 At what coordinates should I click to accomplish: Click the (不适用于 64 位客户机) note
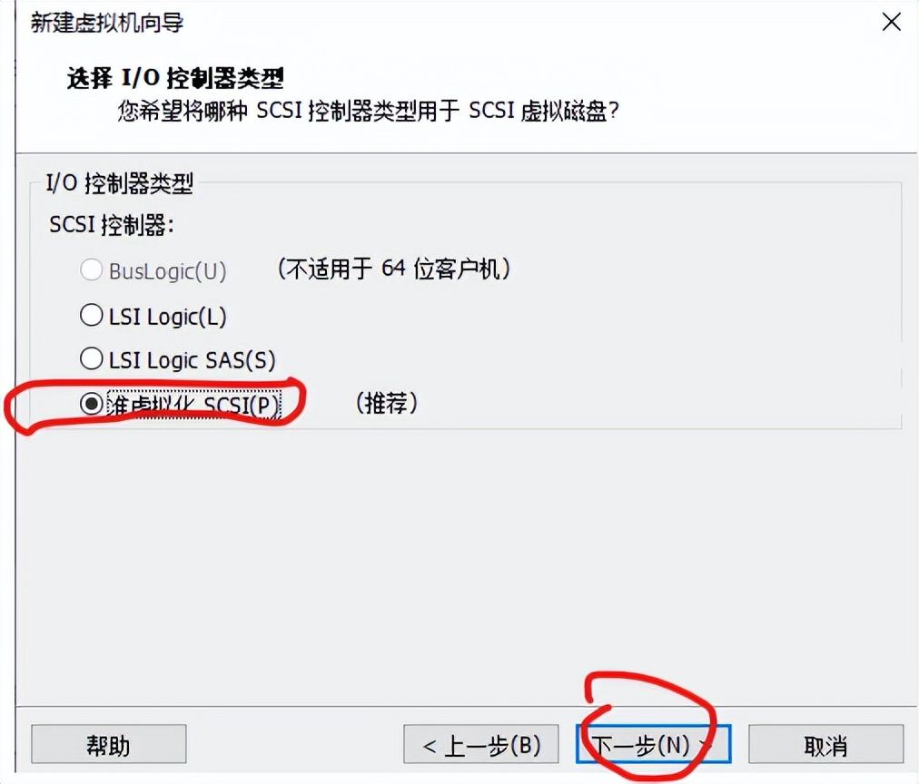(x=394, y=269)
